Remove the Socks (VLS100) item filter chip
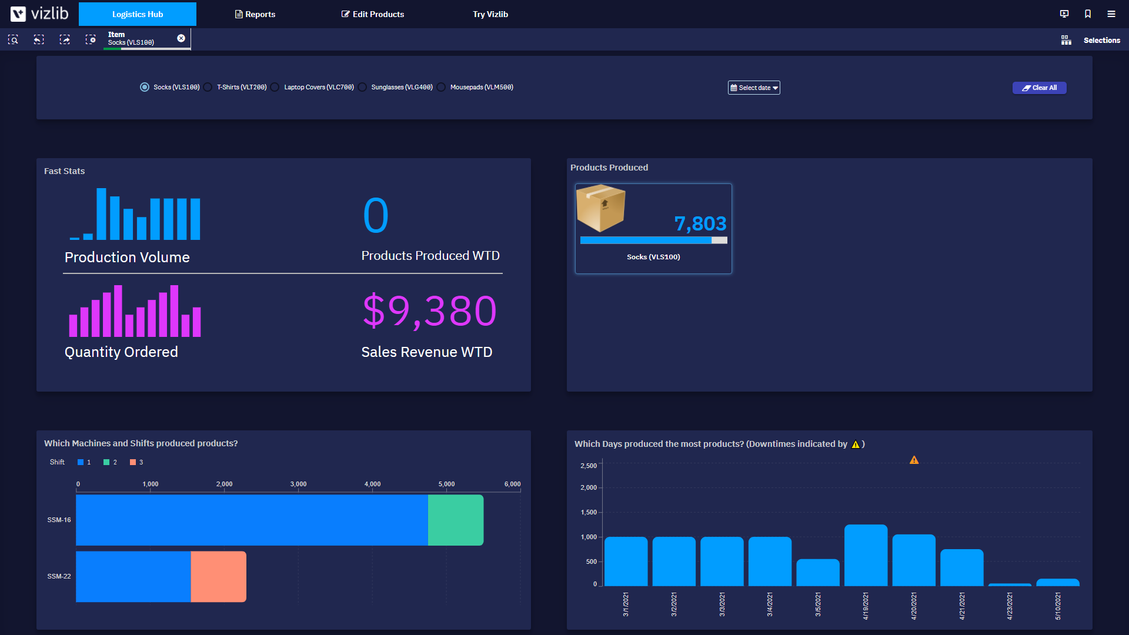1129x635 pixels. coord(181,38)
